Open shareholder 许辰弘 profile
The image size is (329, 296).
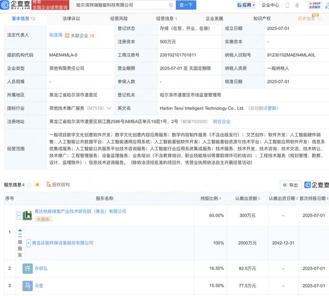click(41, 268)
